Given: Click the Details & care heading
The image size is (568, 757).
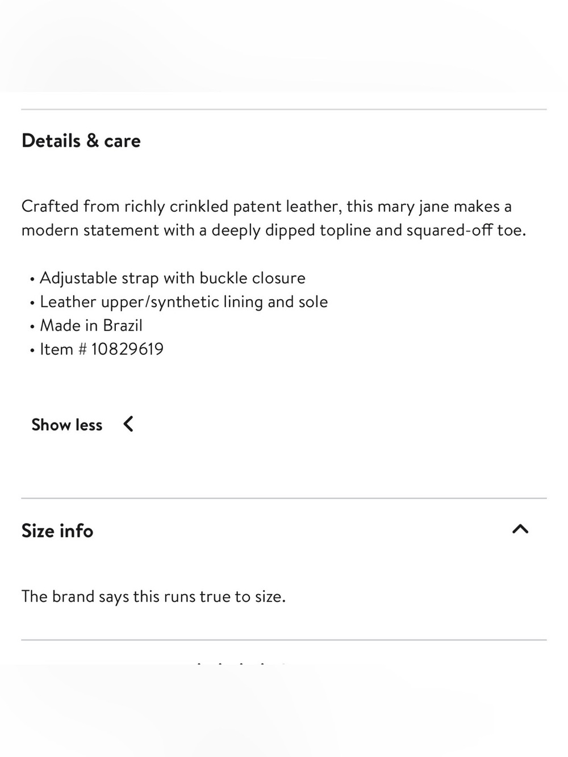Looking at the screenshot, I should pyautogui.click(x=81, y=141).
